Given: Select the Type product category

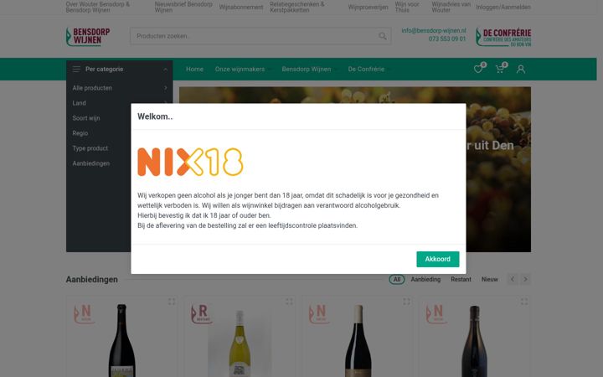Looking at the screenshot, I should coord(90,148).
